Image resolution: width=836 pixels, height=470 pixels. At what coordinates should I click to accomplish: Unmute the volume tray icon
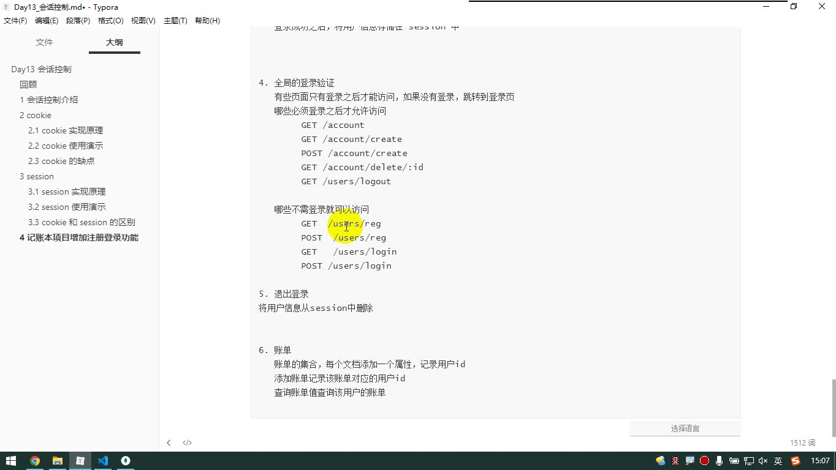(x=763, y=461)
